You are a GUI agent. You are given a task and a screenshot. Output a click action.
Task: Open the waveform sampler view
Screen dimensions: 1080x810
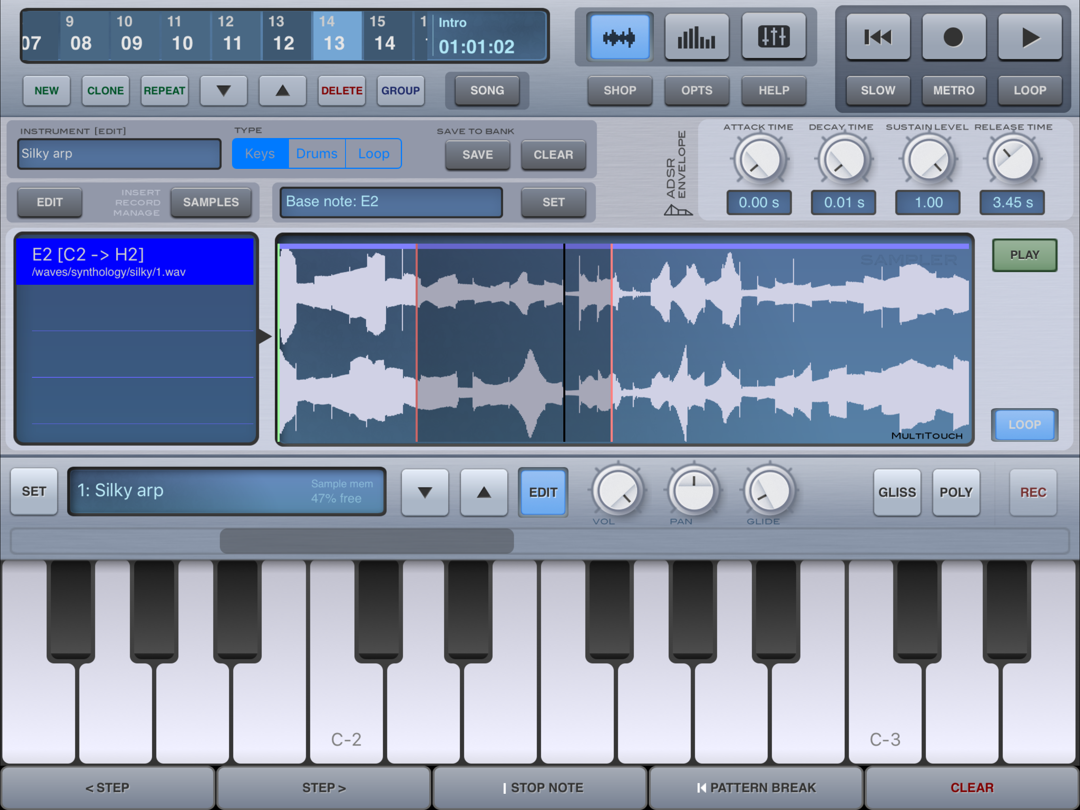pyautogui.click(x=619, y=37)
